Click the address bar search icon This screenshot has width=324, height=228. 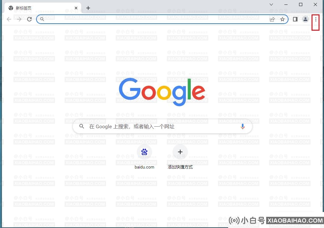[x=42, y=19]
